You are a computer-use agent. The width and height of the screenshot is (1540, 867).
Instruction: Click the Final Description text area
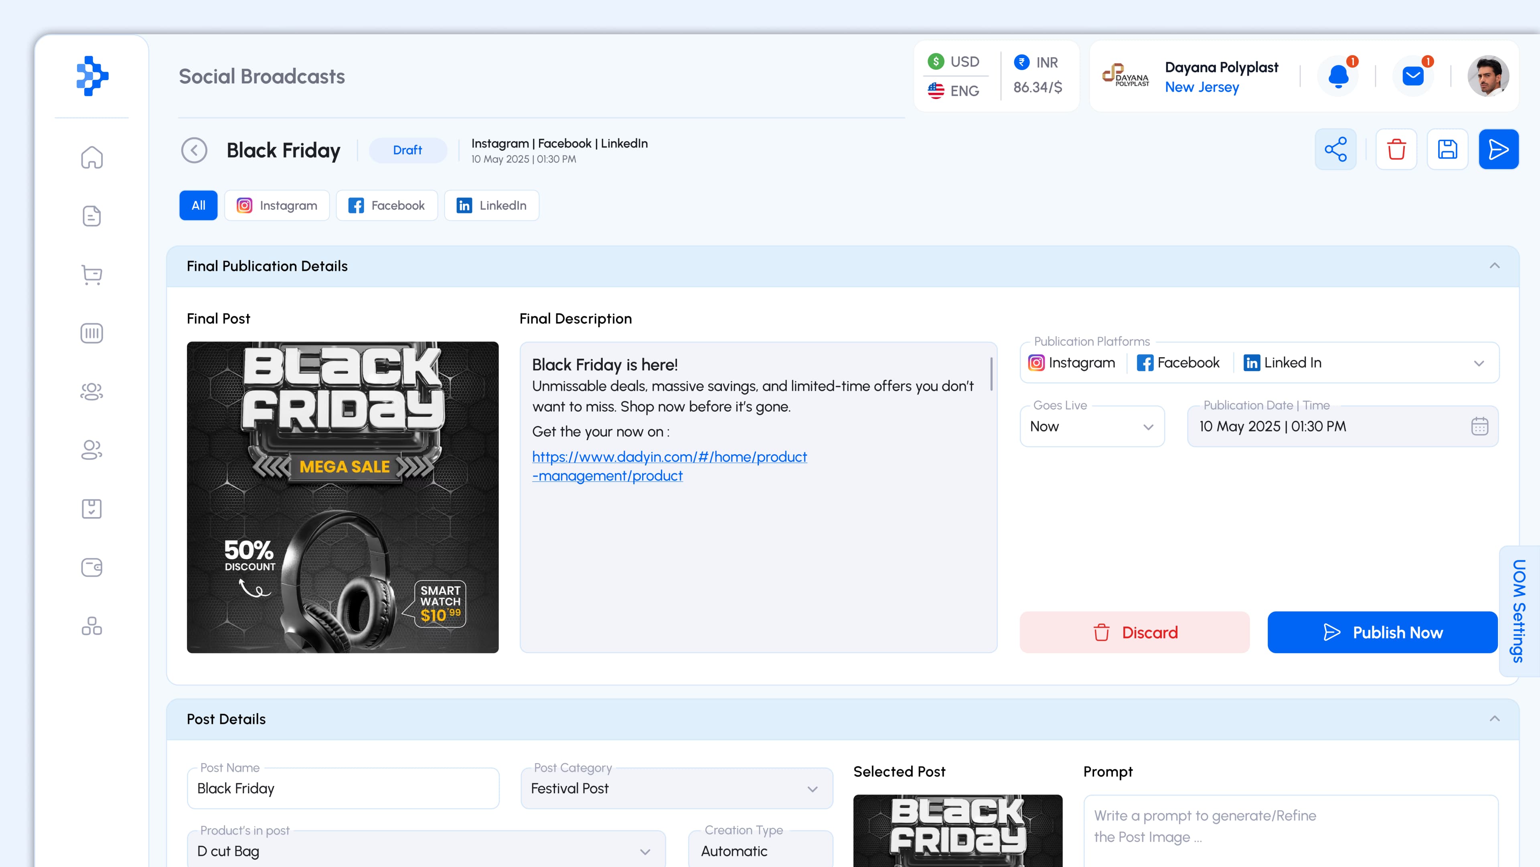click(x=758, y=498)
